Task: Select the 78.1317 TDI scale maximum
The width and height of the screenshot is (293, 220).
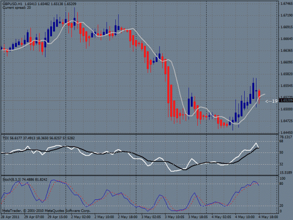Action: (285, 137)
